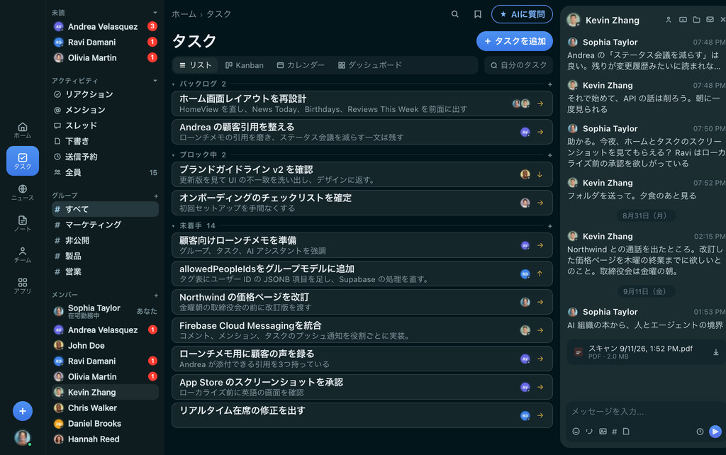726x455 pixels.
Task: Open your profile avatar at the bottom left
Action: click(x=22, y=437)
